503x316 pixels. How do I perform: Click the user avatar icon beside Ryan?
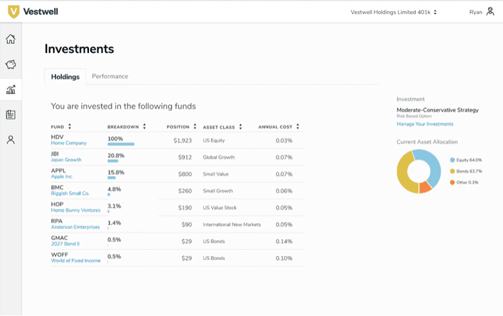click(490, 12)
